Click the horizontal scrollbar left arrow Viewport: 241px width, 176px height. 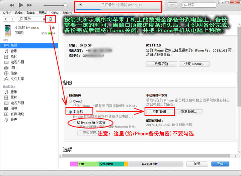pos(60,156)
